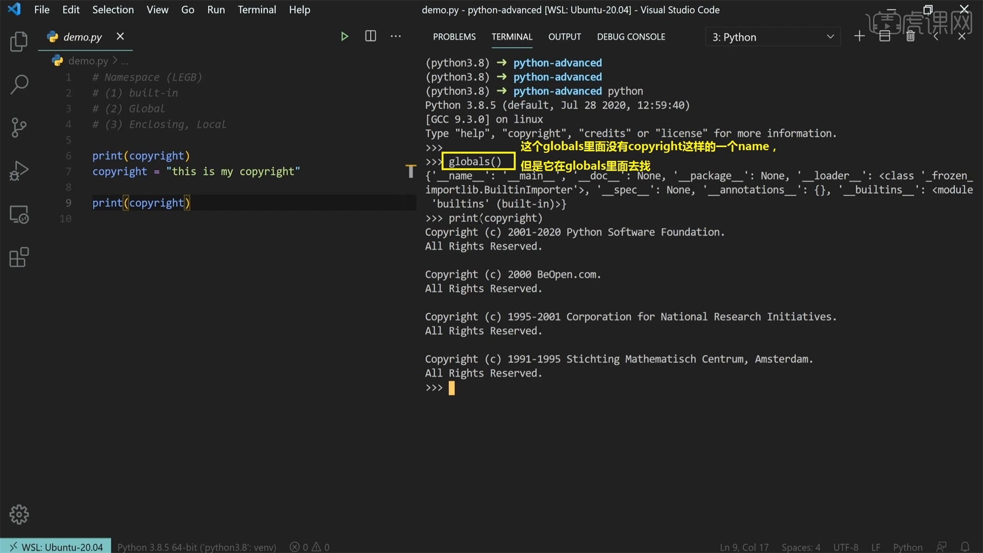
Task: Open the editor more actions menu
Action: [395, 36]
